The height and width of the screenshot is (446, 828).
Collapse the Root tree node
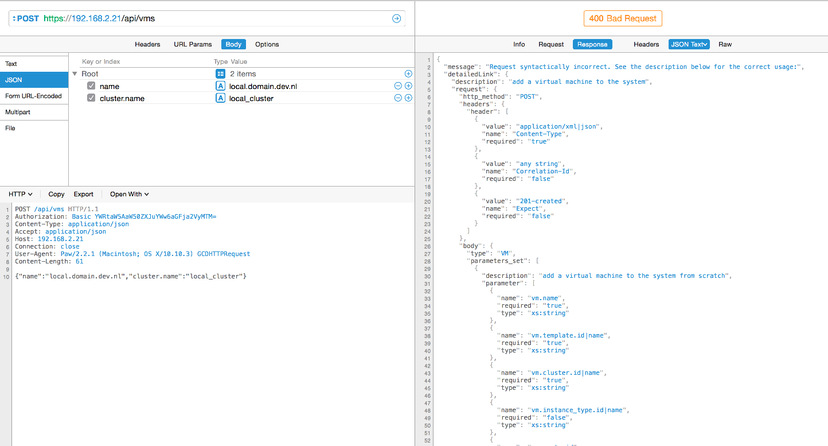(75, 74)
